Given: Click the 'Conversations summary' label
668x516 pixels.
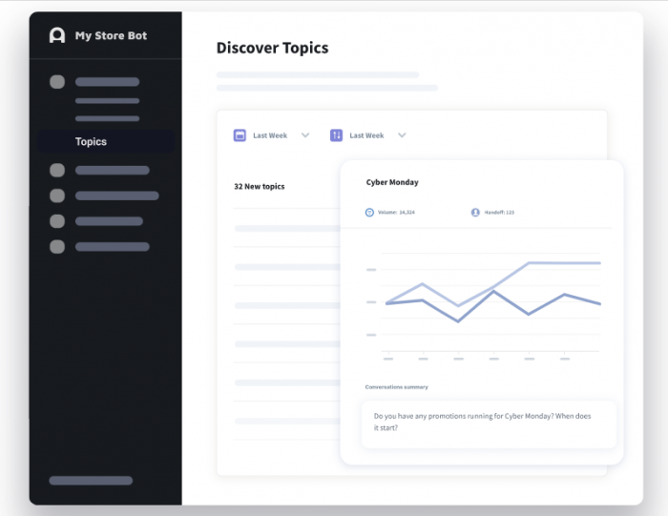Looking at the screenshot, I should [x=397, y=387].
